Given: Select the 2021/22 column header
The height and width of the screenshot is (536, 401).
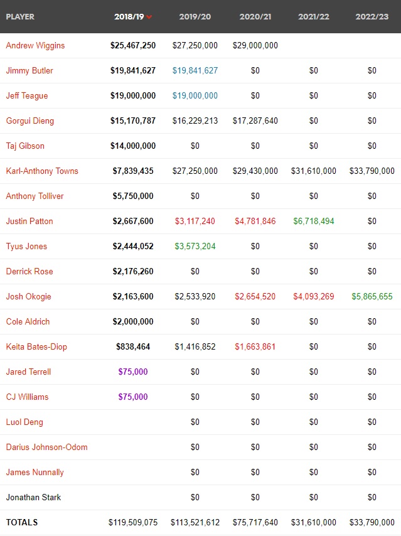Looking at the screenshot, I should (314, 16).
